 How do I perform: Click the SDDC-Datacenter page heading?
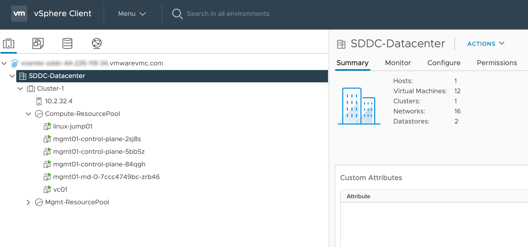point(398,43)
